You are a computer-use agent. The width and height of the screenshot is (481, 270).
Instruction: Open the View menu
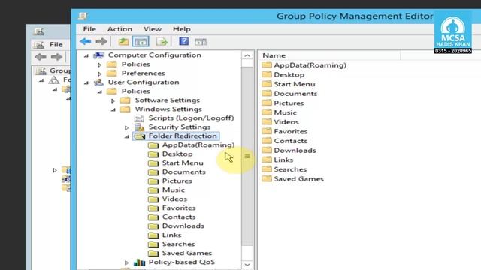[x=153, y=29]
